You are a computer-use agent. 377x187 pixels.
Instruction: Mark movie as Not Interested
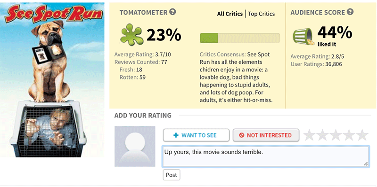coord(266,135)
